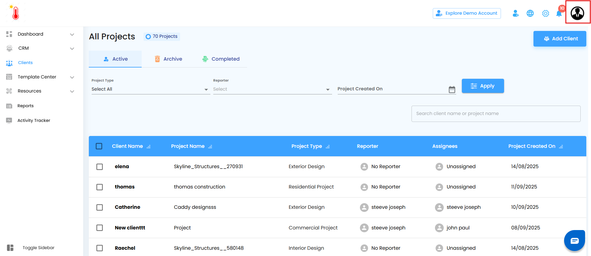Viewport: 591px width, 256px height.
Task: Tick the checkbox for elena row
Action: point(99,167)
